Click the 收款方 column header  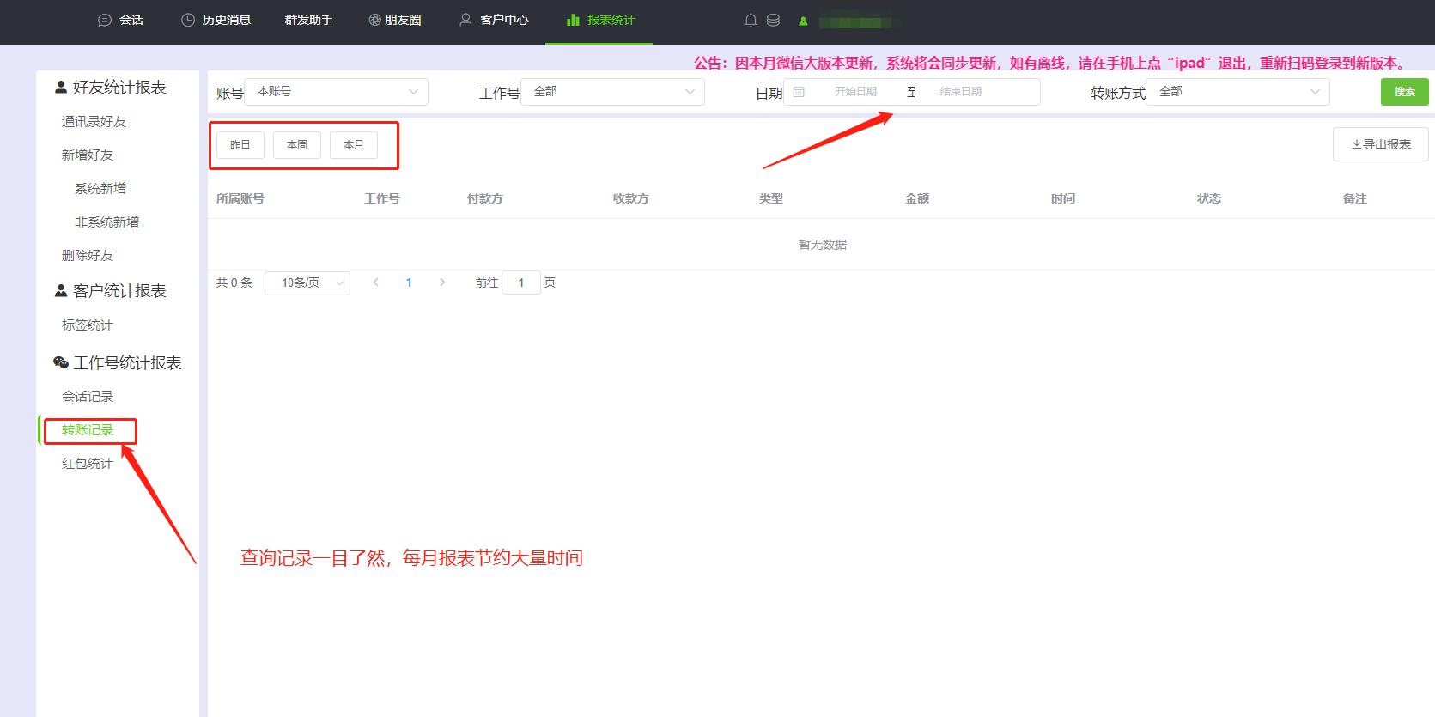(x=631, y=198)
